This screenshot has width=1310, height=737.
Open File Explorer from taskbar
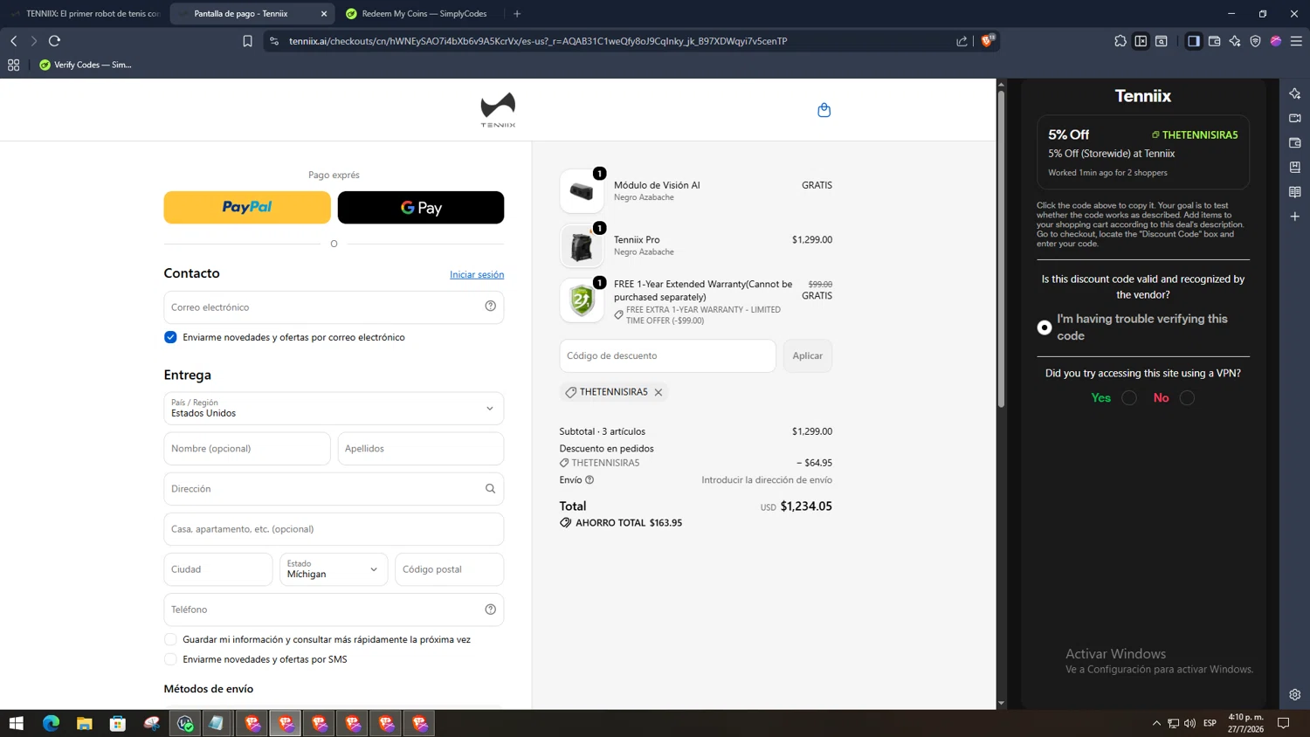pos(84,723)
